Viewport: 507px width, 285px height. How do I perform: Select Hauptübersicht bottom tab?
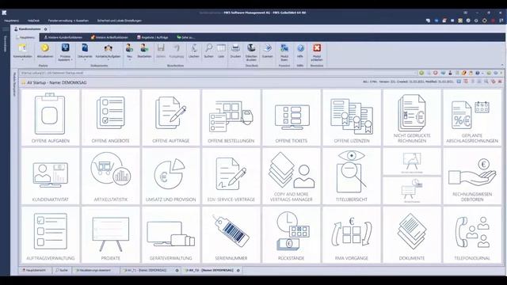click(x=34, y=270)
